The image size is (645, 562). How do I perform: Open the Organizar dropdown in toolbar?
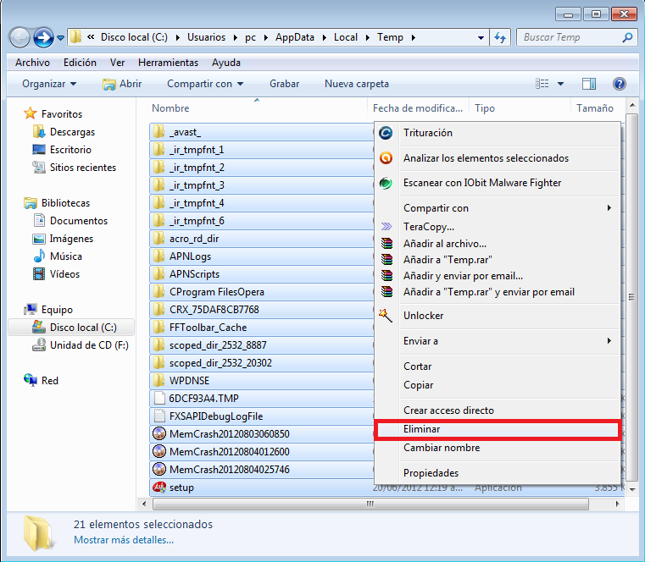(x=49, y=84)
